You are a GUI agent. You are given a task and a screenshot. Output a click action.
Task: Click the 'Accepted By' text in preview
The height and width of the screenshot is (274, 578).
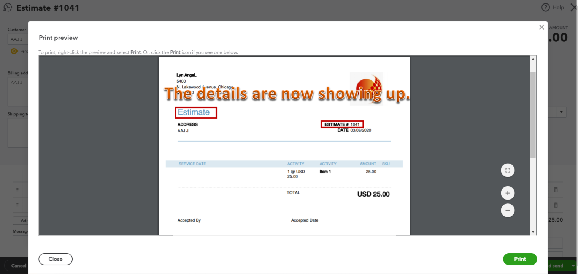189,220
